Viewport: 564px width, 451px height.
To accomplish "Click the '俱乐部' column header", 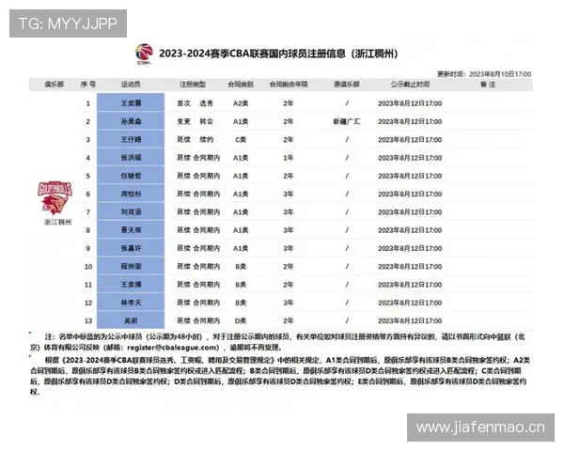I will (x=54, y=85).
